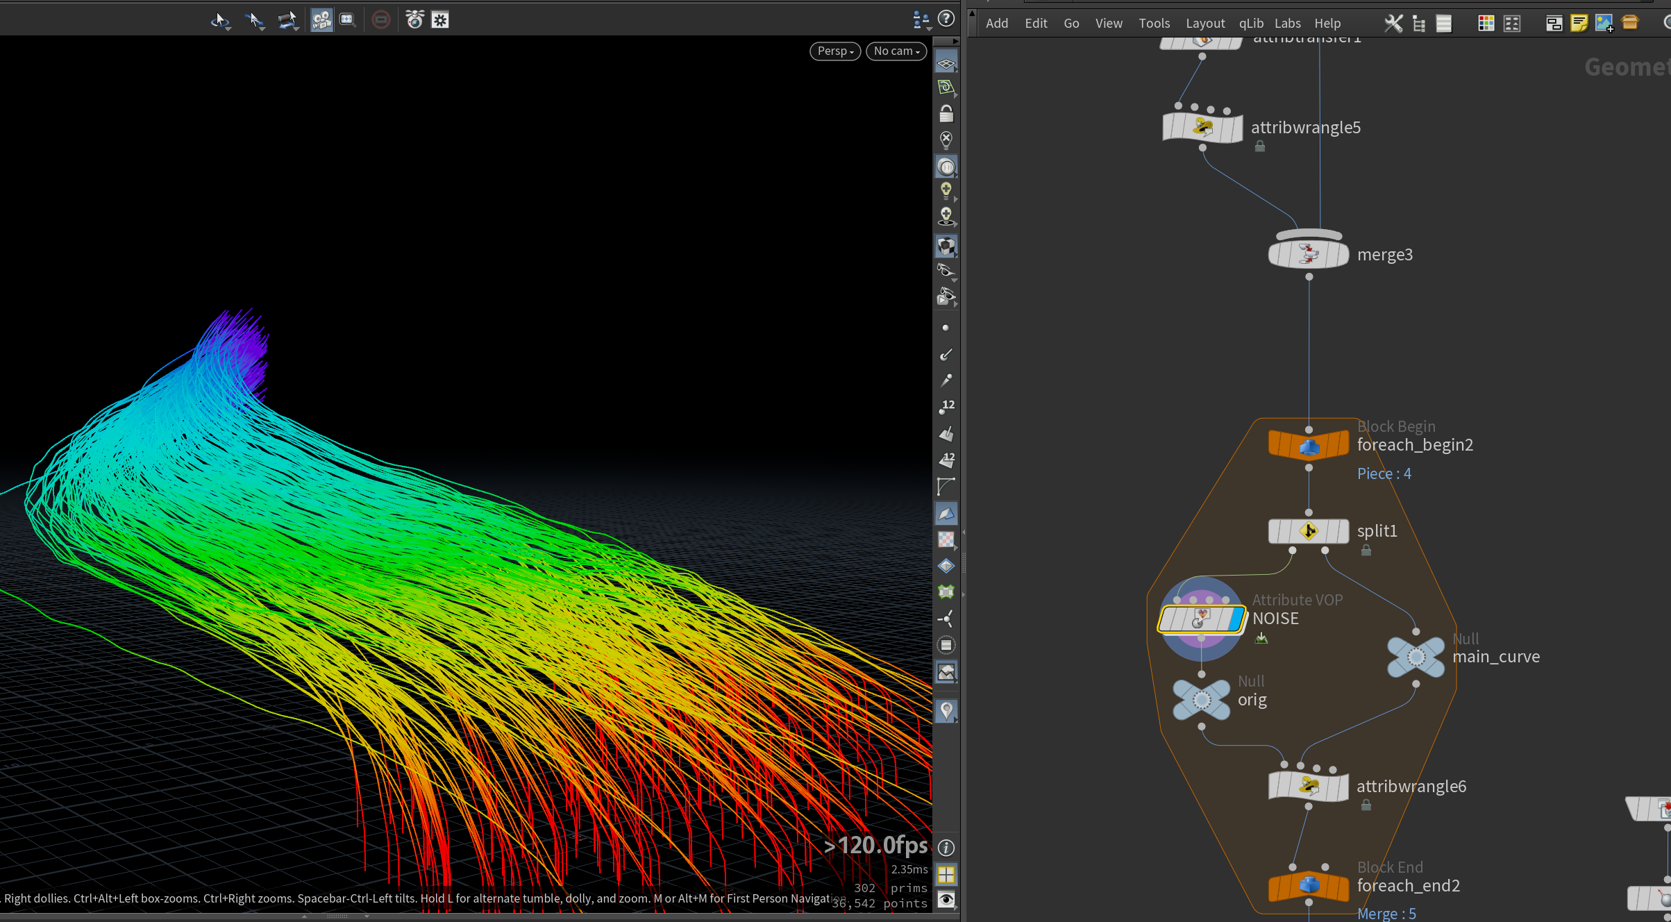Viewport: 1671px width, 922px height.
Task: Select the attribwrangle6 node
Action: pyautogui.click(x=1309, y=787)
